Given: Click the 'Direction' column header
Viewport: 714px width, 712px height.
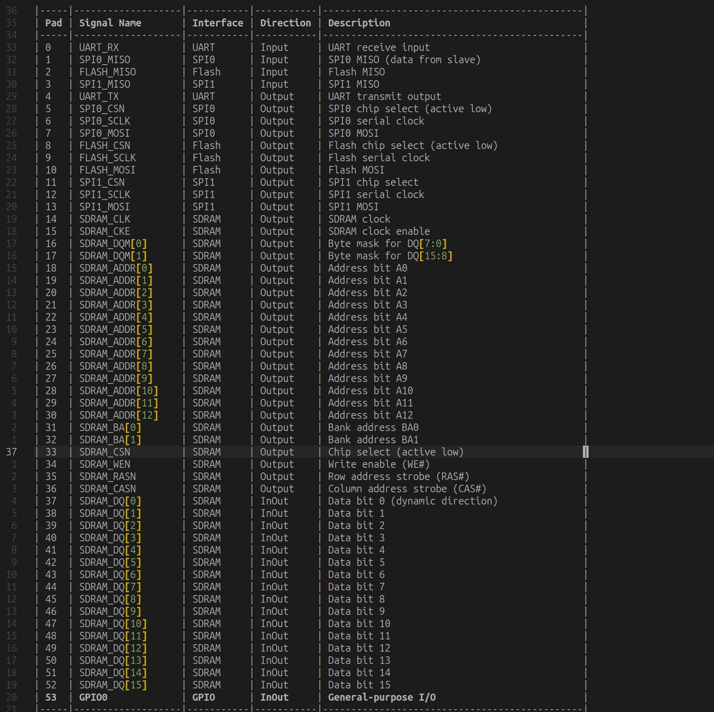Looking at the screenshot, I should pyautogui.click(x=286, y=23).
